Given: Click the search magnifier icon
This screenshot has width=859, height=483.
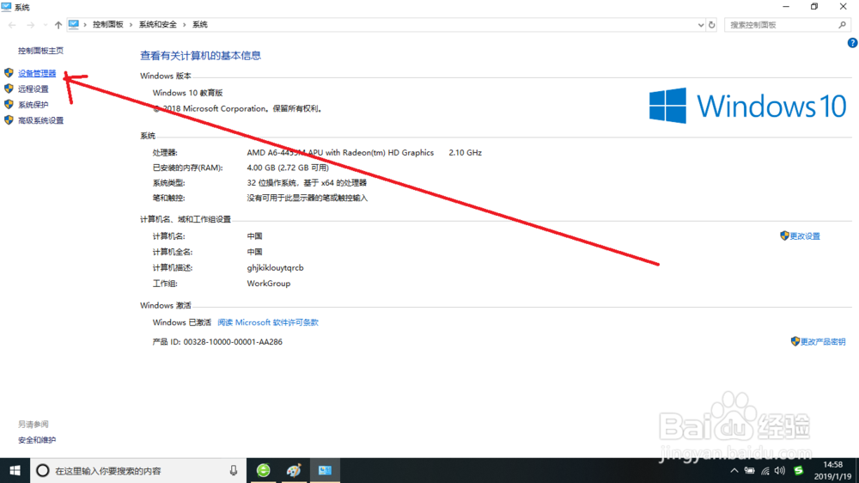Looking at the screenshot, I should (x=842, y=25).
